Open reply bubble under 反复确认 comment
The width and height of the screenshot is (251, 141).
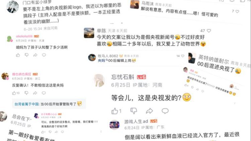[44, 93]
